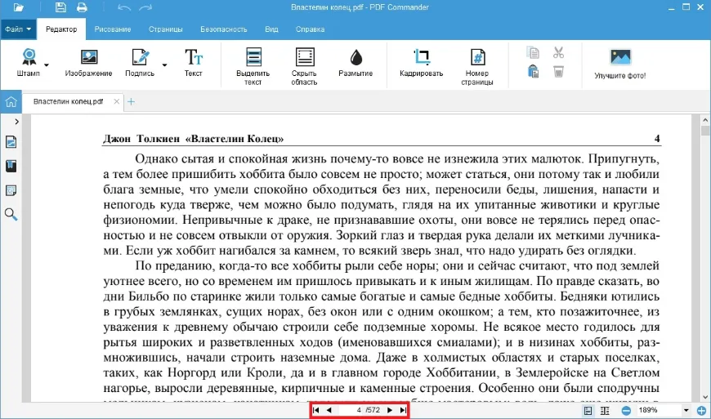Open the bookmarks sidebar panel
711x419 pixels.
(11, 167)
